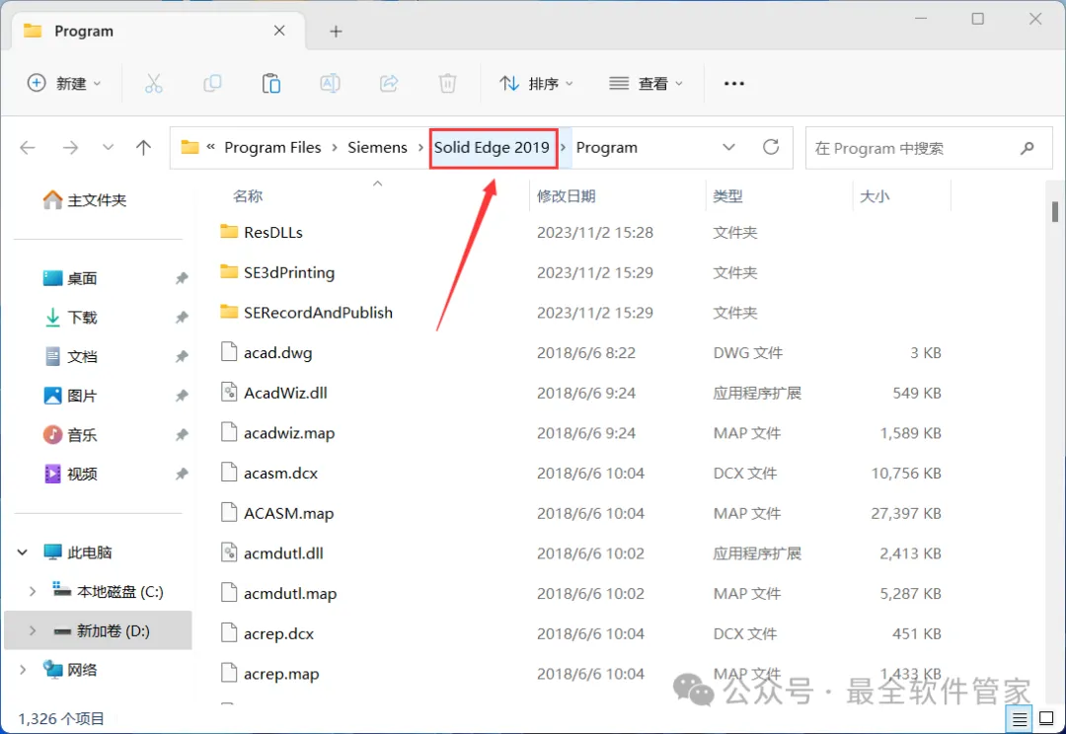Viewport: 1066px width, 734px height.
Task: Open the 查看 view dropdown
Action: 646,84
